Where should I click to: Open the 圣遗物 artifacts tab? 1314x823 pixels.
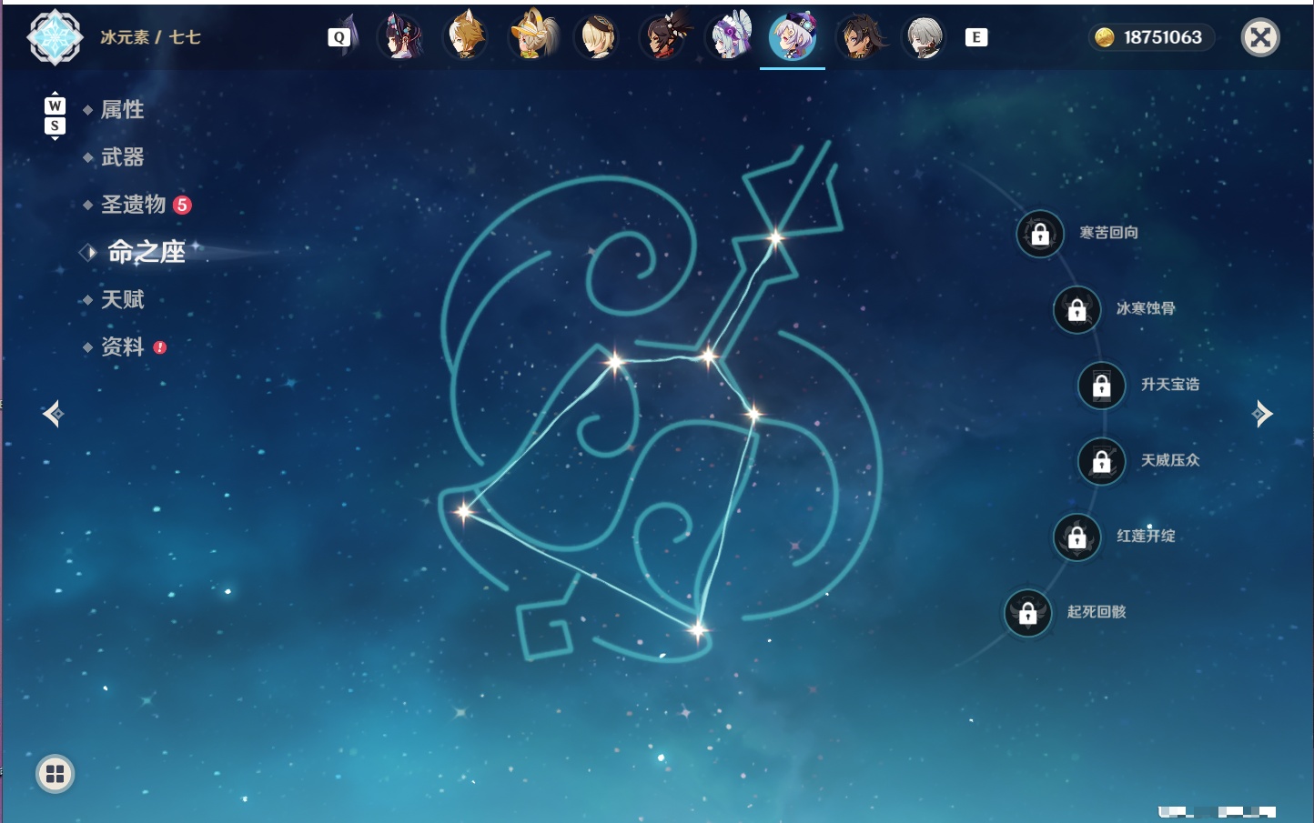134,205
